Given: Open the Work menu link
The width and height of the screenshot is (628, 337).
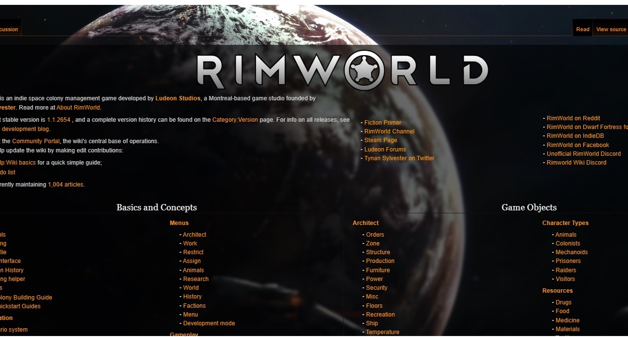Looking at the screenshot, I should pyautogui.click(x=190, y=243).
